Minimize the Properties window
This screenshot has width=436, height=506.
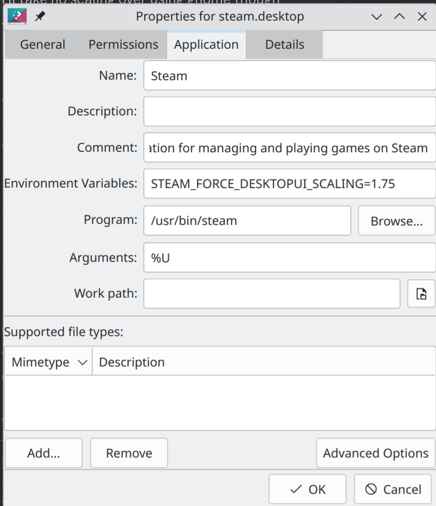(x=377, y=16)
